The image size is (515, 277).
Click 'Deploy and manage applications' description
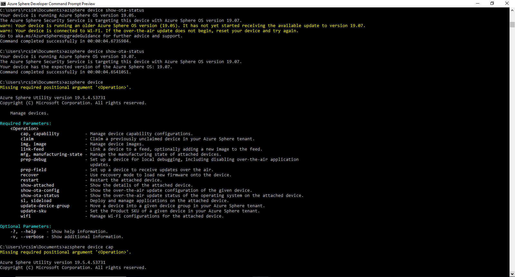(160, 201)
